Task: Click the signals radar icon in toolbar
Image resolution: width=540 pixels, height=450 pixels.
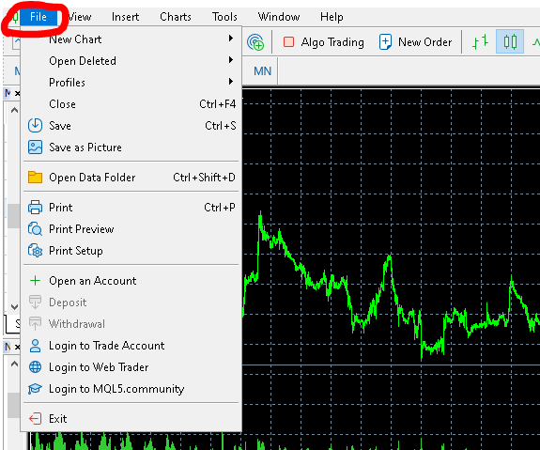Action: pos(255,42)
